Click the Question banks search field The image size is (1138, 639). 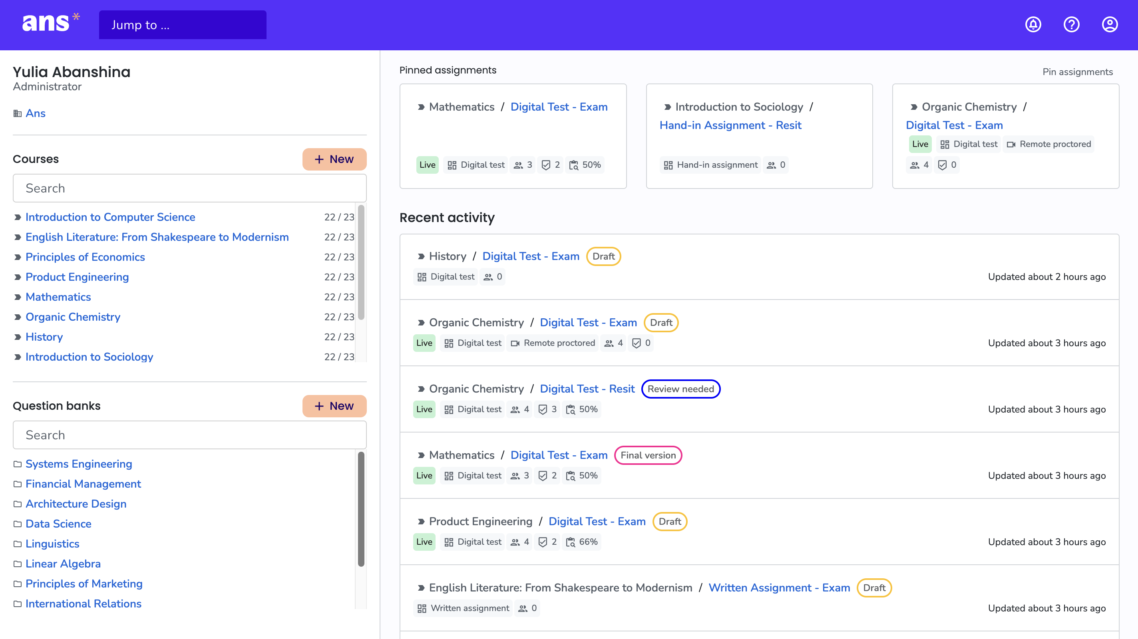point(189,435)
